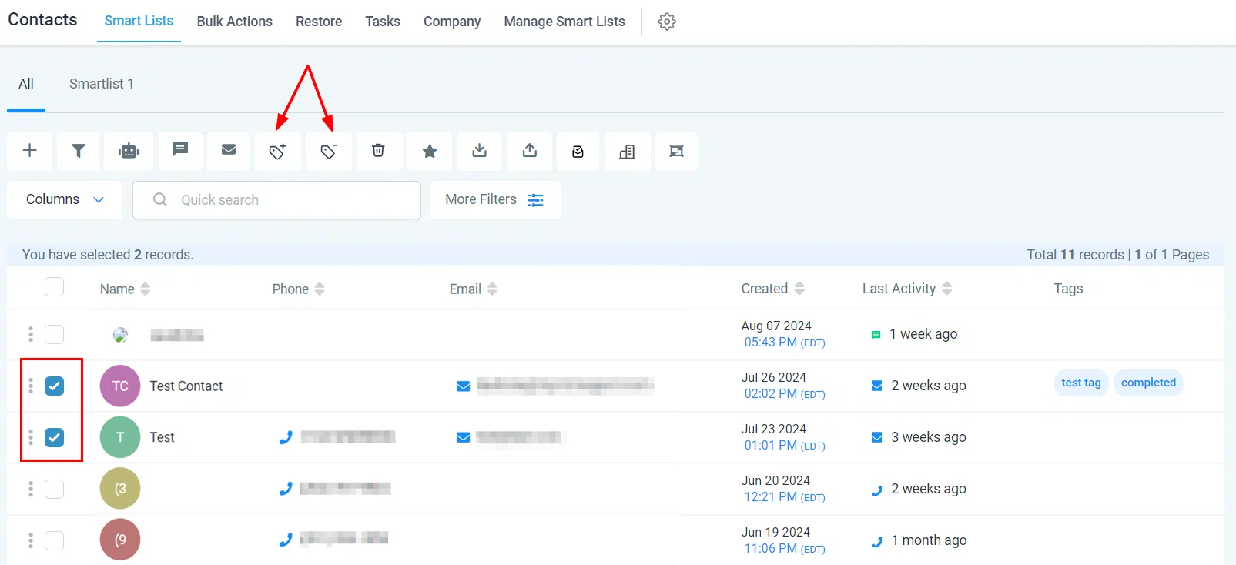The width and height of the screenshot is (1236, 565).
Task: Select the All smart list tab
Action: click(x=26, y=84)
